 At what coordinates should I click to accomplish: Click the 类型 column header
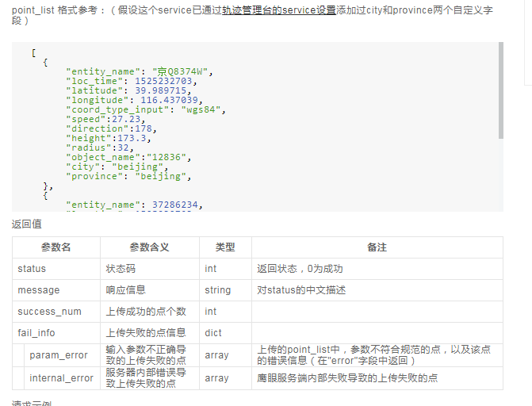[x=225, y=247]
